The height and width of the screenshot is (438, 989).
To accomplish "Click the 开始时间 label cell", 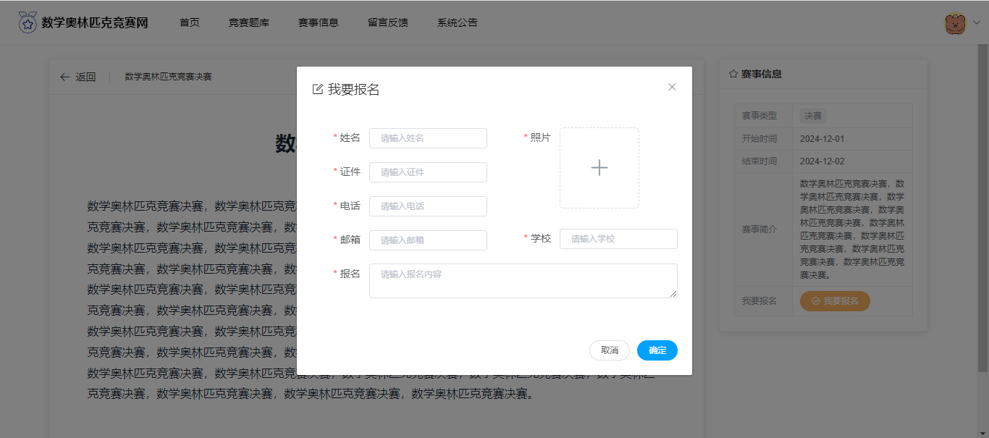I will [x=763, y=138].
